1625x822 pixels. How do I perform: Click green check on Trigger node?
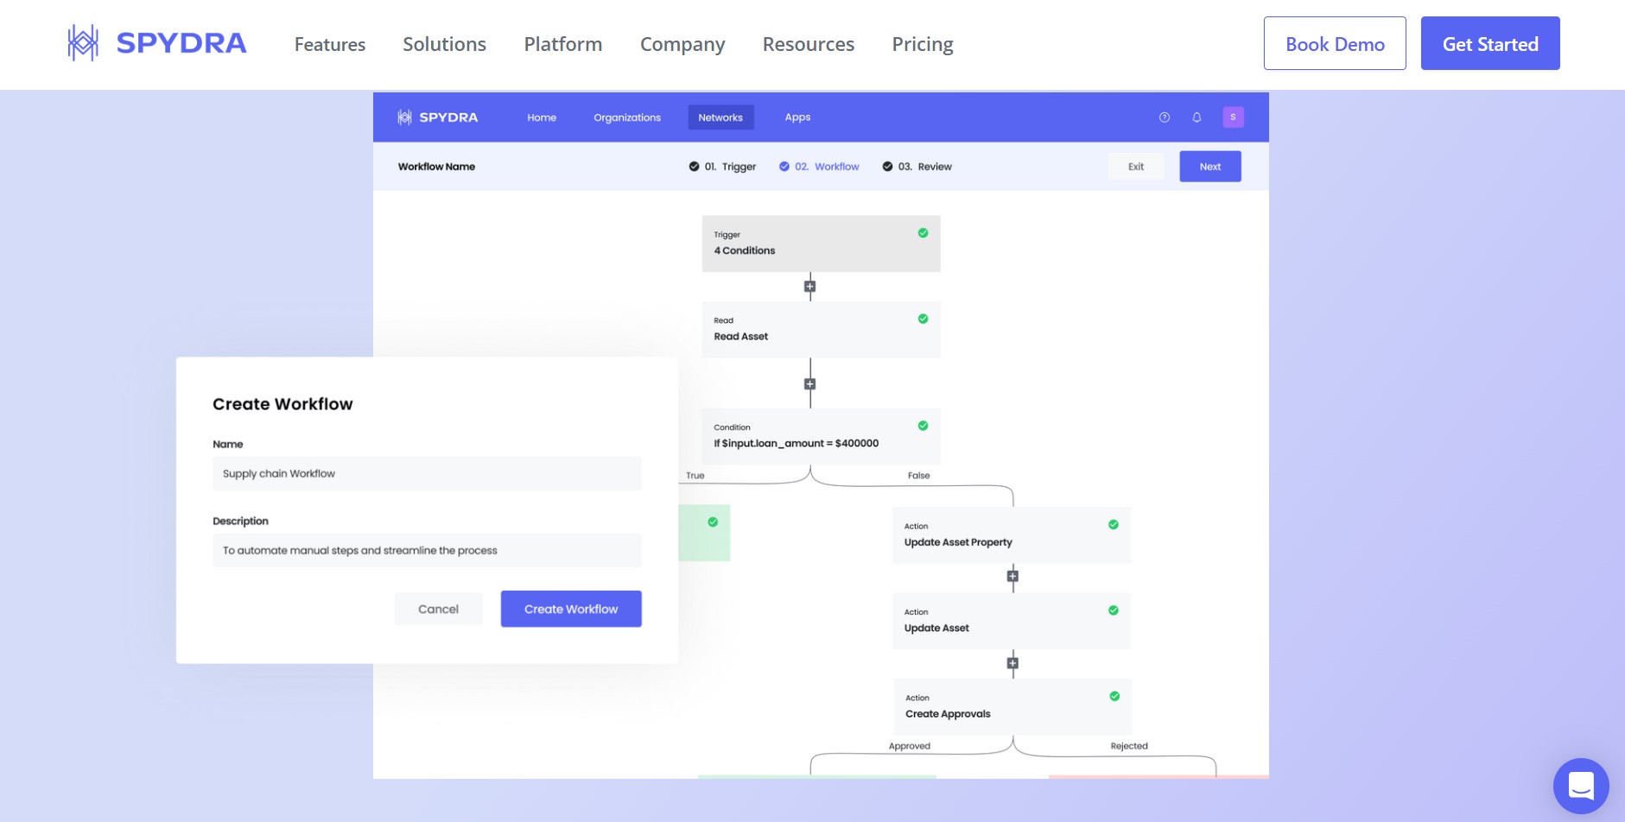(x=923, y=233)
